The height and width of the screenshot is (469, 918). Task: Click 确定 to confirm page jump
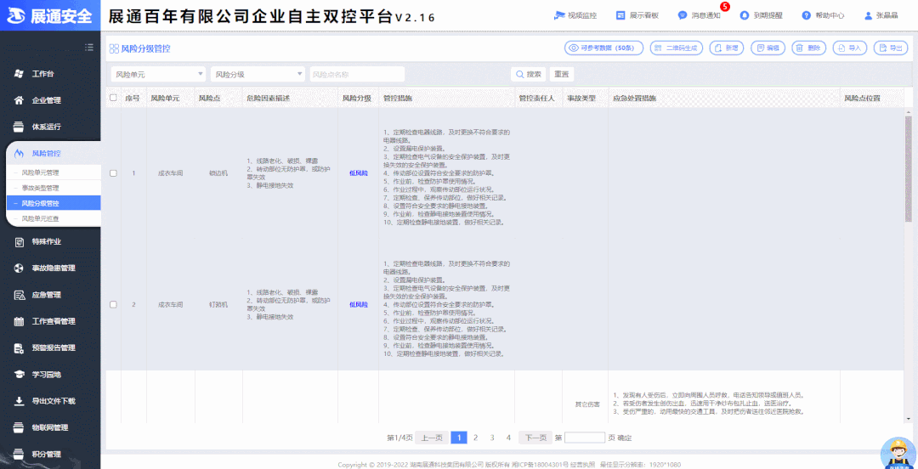tap(625, 438)
